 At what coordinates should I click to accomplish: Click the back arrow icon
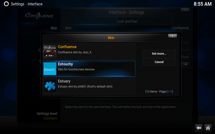199,128
